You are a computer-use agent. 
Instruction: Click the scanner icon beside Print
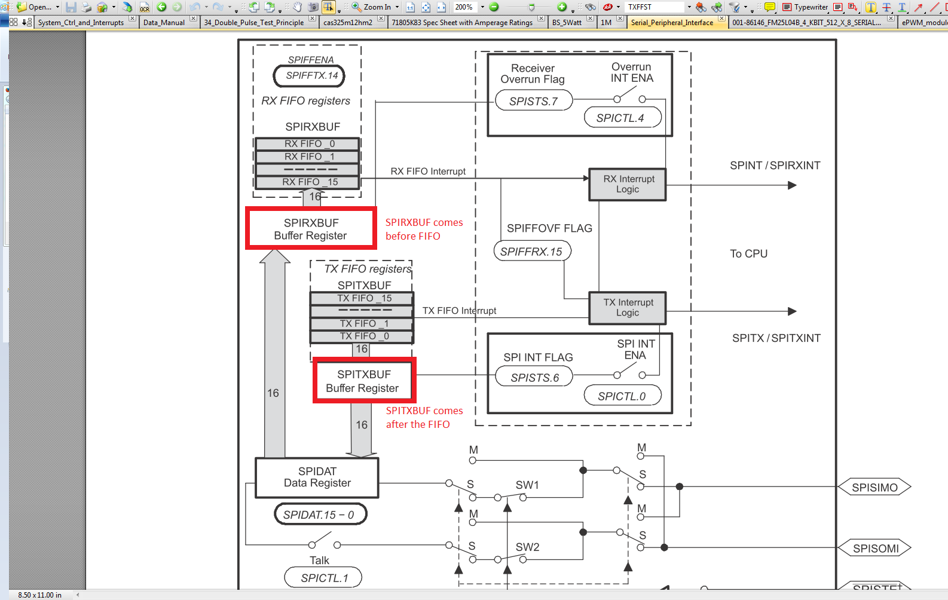pyautogui.click(x=102, y=7)
